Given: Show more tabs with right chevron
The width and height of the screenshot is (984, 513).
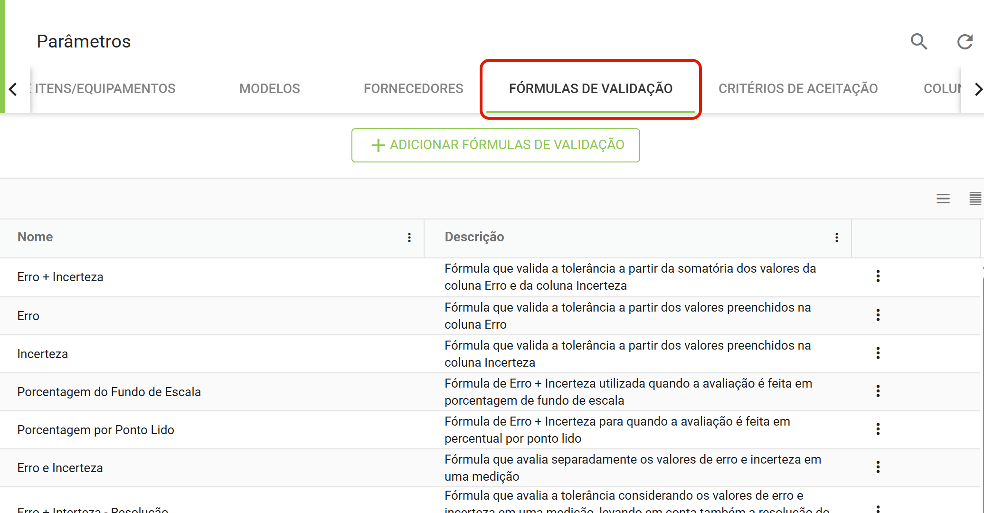Looking at the screenshot, I should pos(977,89).
